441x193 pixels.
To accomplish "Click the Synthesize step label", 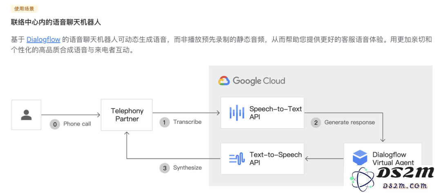I will coord(187,168).
